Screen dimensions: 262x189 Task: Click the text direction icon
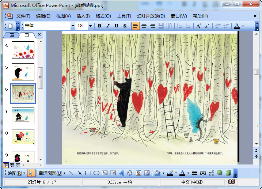click(x=169, y=26)
